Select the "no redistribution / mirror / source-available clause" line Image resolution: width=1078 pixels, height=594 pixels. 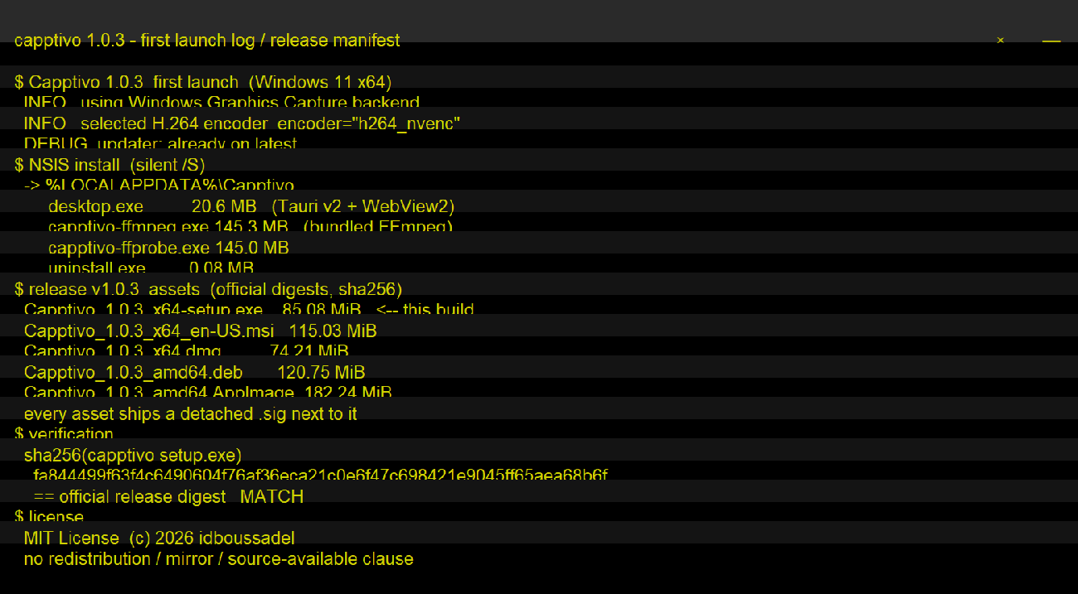219,558
